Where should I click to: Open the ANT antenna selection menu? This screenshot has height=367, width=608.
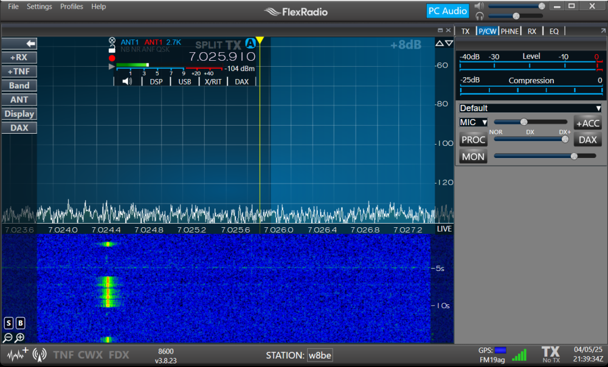tap(19, 100)
